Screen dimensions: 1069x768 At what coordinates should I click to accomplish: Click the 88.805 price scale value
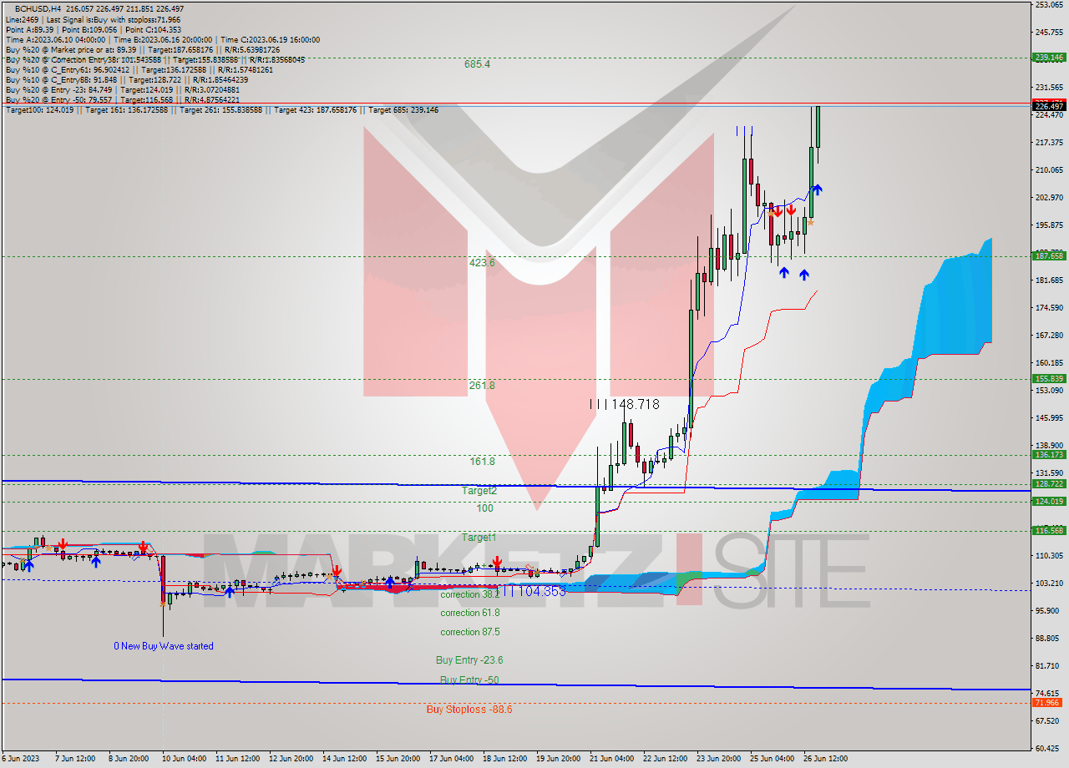[x=1049, y=638]
